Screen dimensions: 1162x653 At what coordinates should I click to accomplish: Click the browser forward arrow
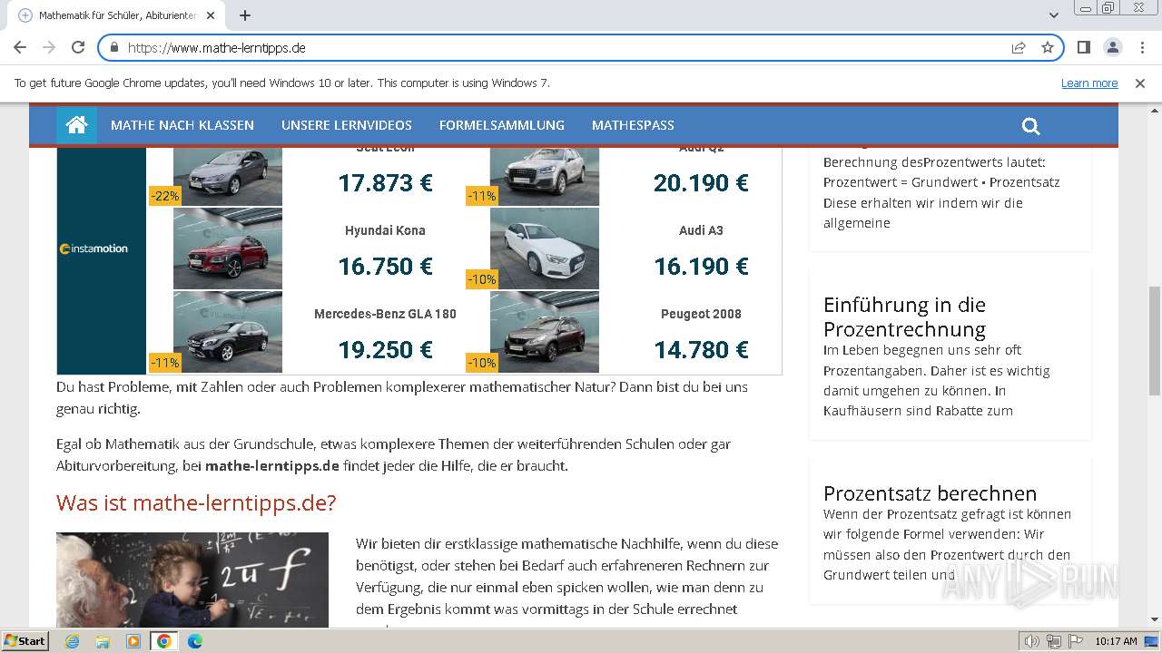[x=49, y=47]
